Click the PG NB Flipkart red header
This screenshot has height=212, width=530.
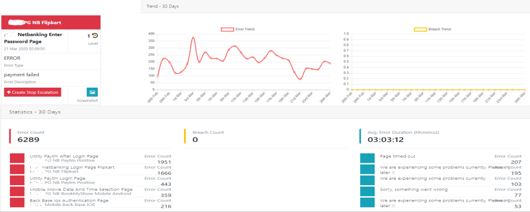tap(51, 22)
